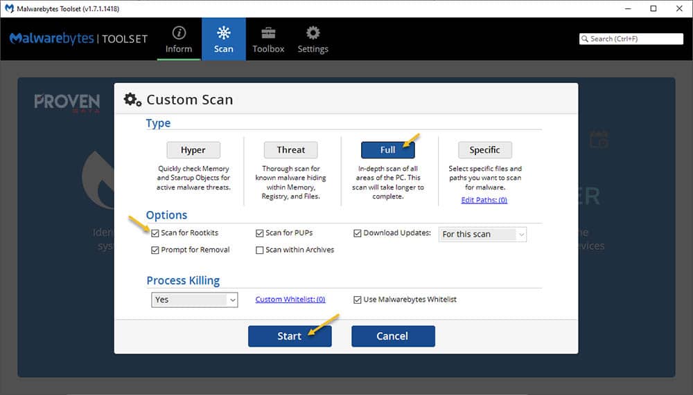693x395 pixels.
Task: Click the Options heading
Action: click(x=166, y=215)
